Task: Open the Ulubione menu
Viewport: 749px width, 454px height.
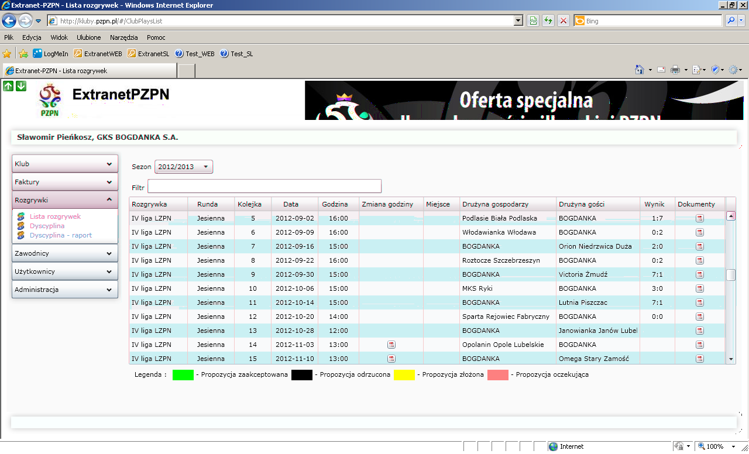Action: tap(88, 37)
